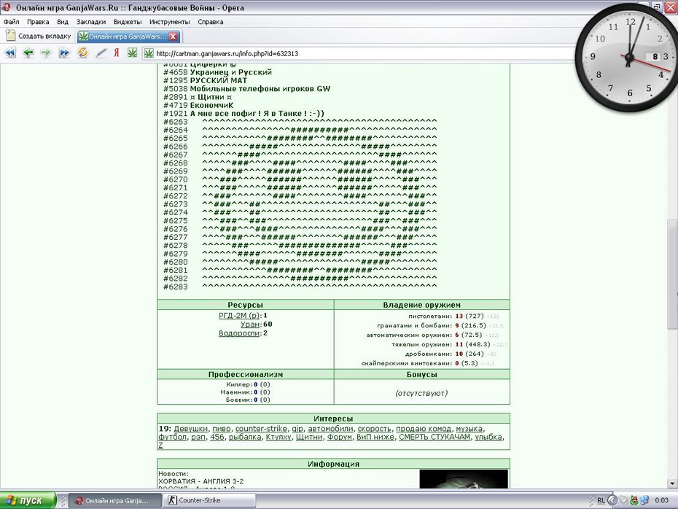Open the Справка menu
The image size is (678, 509).
pyautogui.click(x=211, y=22)
